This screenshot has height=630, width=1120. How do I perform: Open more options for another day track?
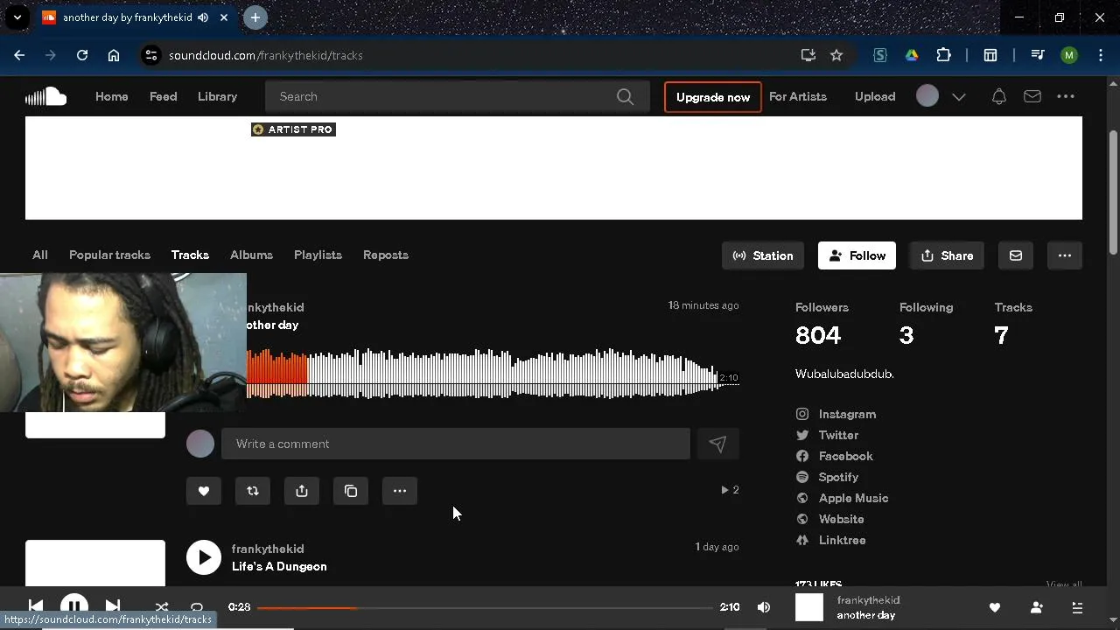pyautogui.click(x=400, y=491)
